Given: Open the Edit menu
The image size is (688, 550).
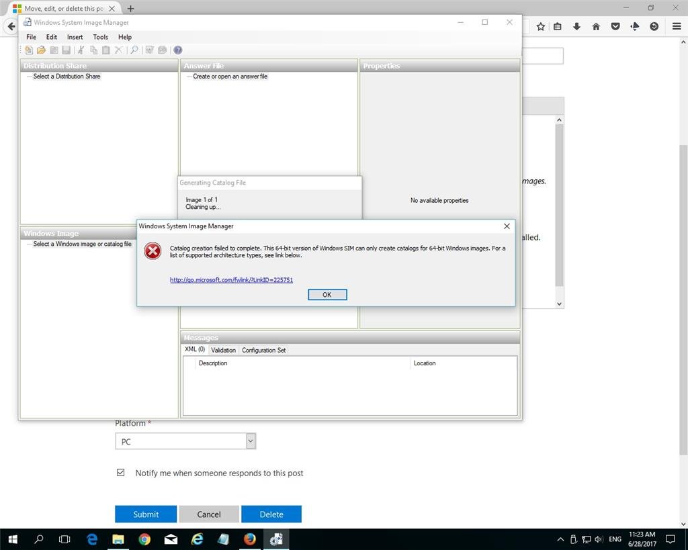Looking at the screenshot, I should [51, 38].
